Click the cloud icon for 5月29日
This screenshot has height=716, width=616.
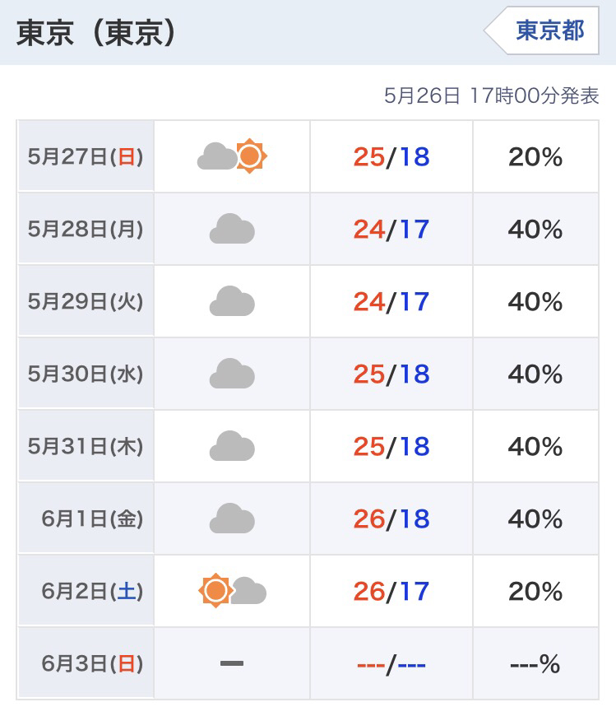click(x=232, y=301)
